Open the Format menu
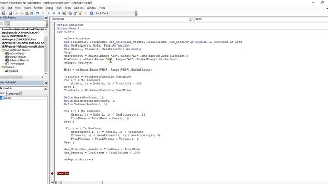328x184 pixels. tap(38, 8)
